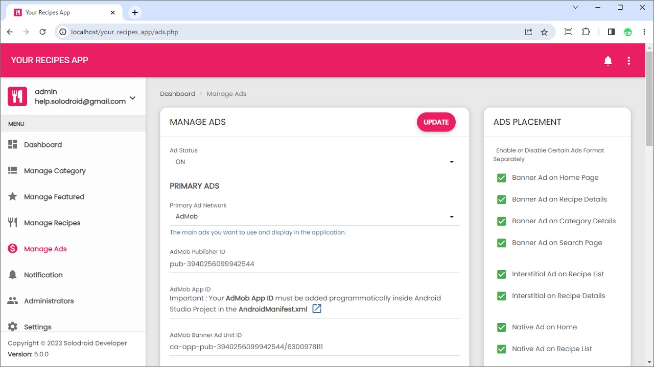Uncheck Banner Ad on Home Page
The height and width of the screenshot is (367, 654).
tap(501, 178)
